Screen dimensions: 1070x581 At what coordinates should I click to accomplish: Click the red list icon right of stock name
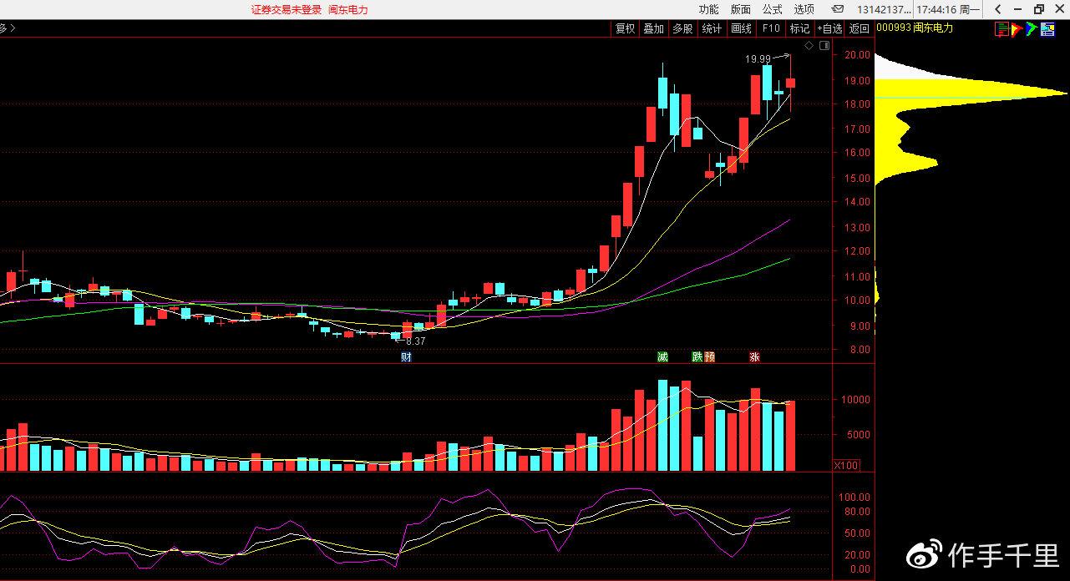pyautogui.click(x=1001, y=28)
